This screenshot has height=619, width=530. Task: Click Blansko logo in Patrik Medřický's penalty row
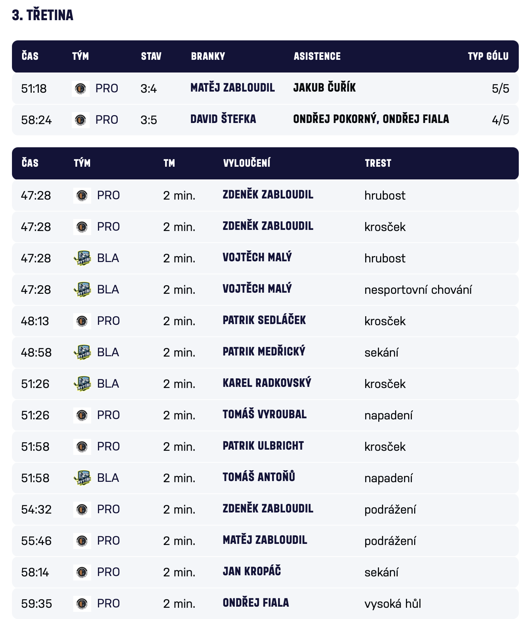pos(82,352)
